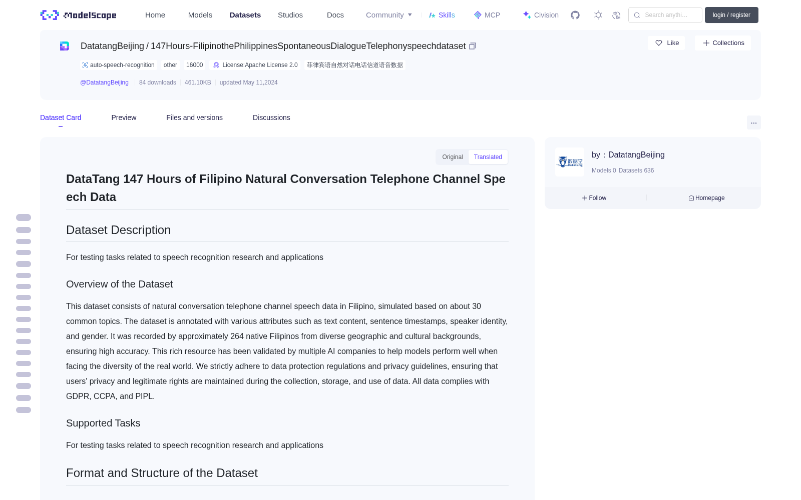Image resolution: width=801 pixels, height=500 pixels.
Task: Click the auto-speech-recognition tag icon
Action: [85, 65]
